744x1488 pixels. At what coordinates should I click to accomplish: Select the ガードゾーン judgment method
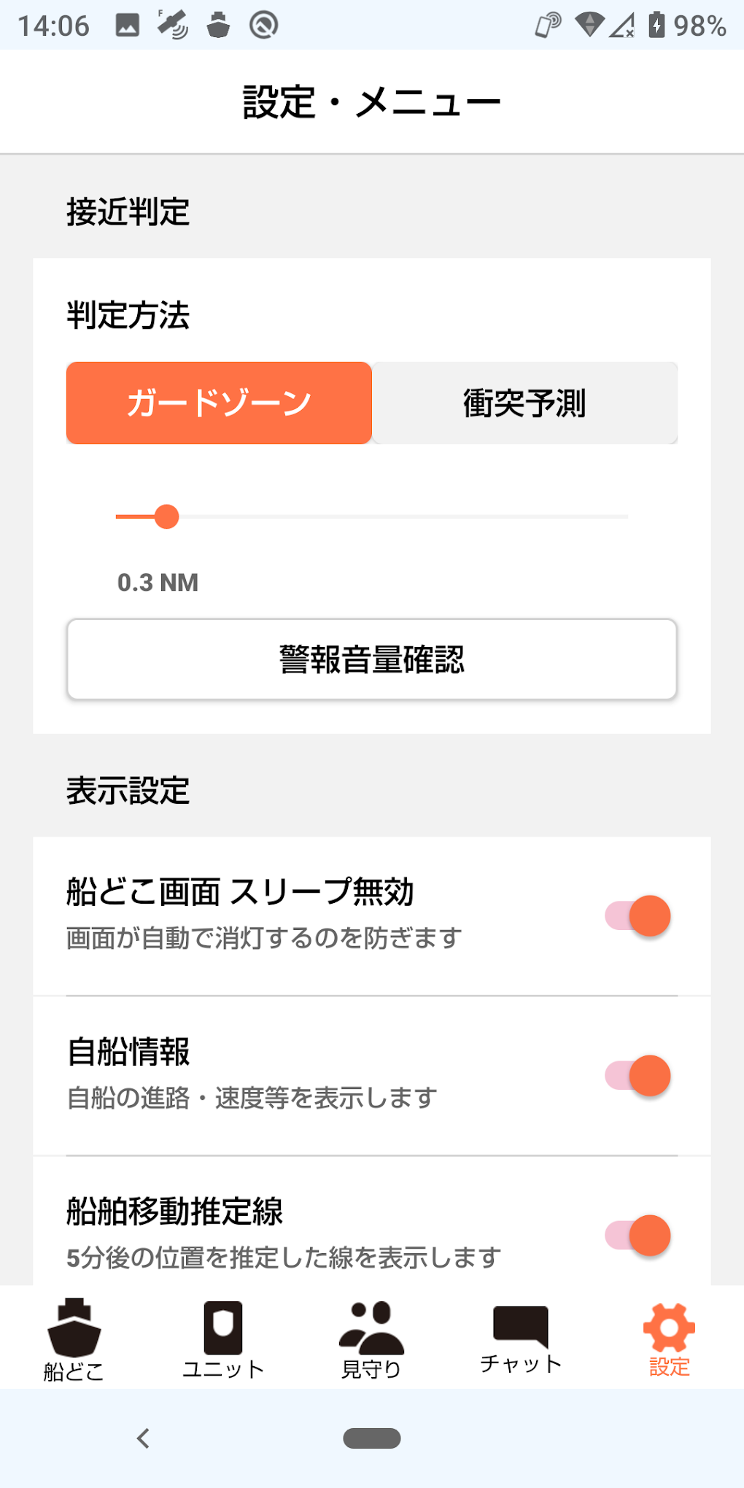pos(219,403)
